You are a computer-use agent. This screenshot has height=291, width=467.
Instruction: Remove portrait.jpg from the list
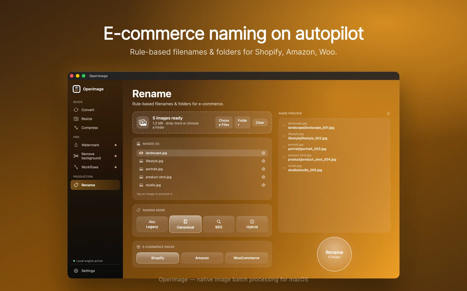[264, 169]
